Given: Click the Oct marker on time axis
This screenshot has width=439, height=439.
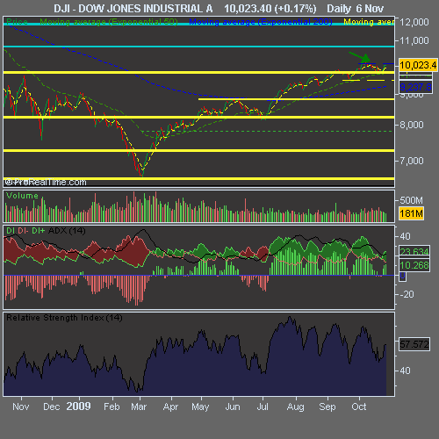Looking at the screenshot, I should [359, 407].
